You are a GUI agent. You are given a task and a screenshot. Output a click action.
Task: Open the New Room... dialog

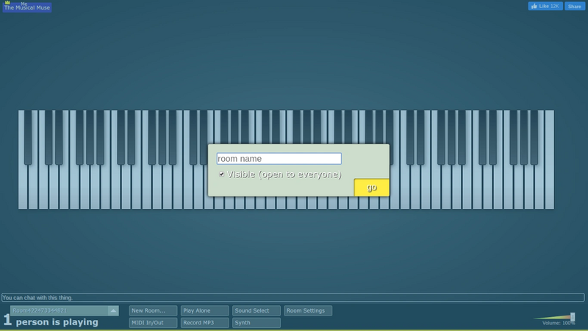153,310
